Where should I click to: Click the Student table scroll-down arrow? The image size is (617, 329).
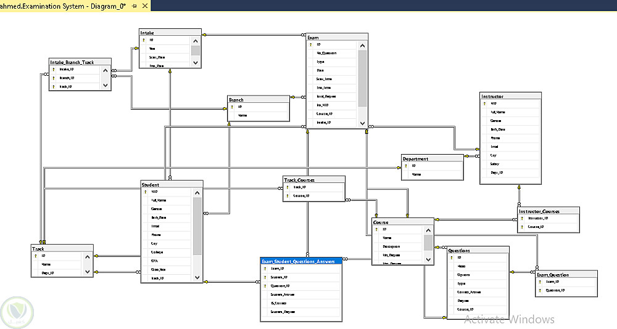[x=197, y=277]
